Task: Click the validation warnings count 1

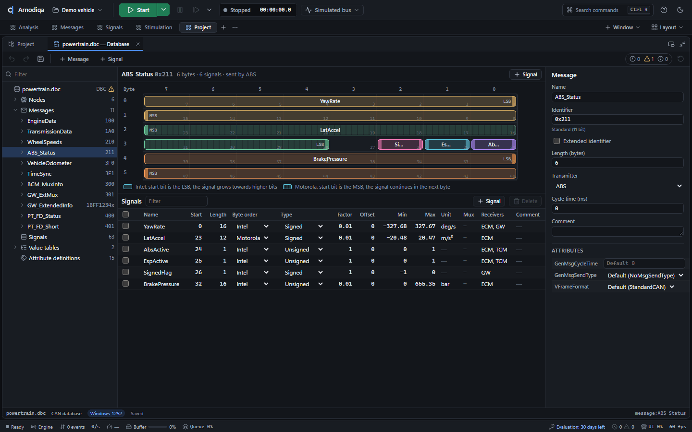Action: (x=649, y=59)
